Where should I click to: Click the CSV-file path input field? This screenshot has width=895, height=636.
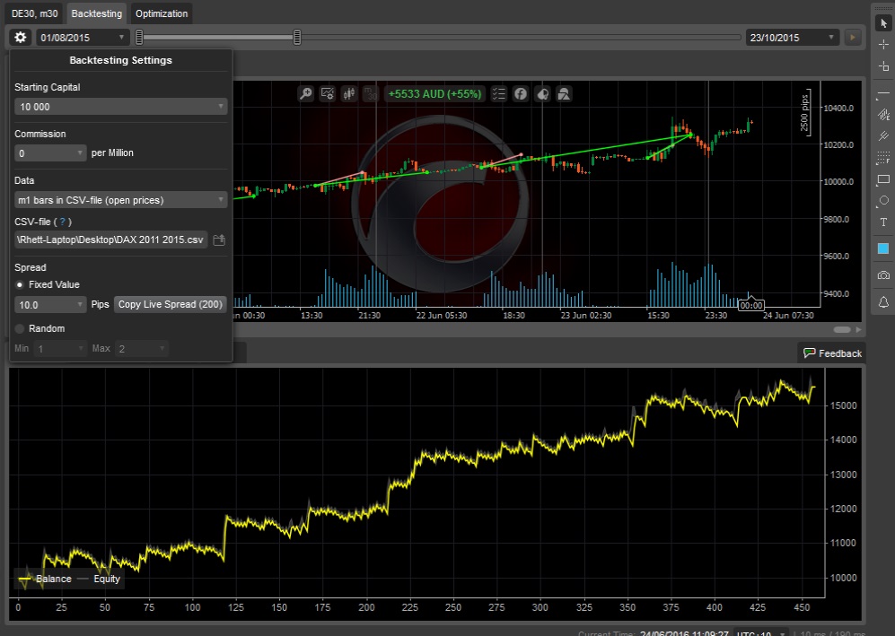[x=110, y=240]
